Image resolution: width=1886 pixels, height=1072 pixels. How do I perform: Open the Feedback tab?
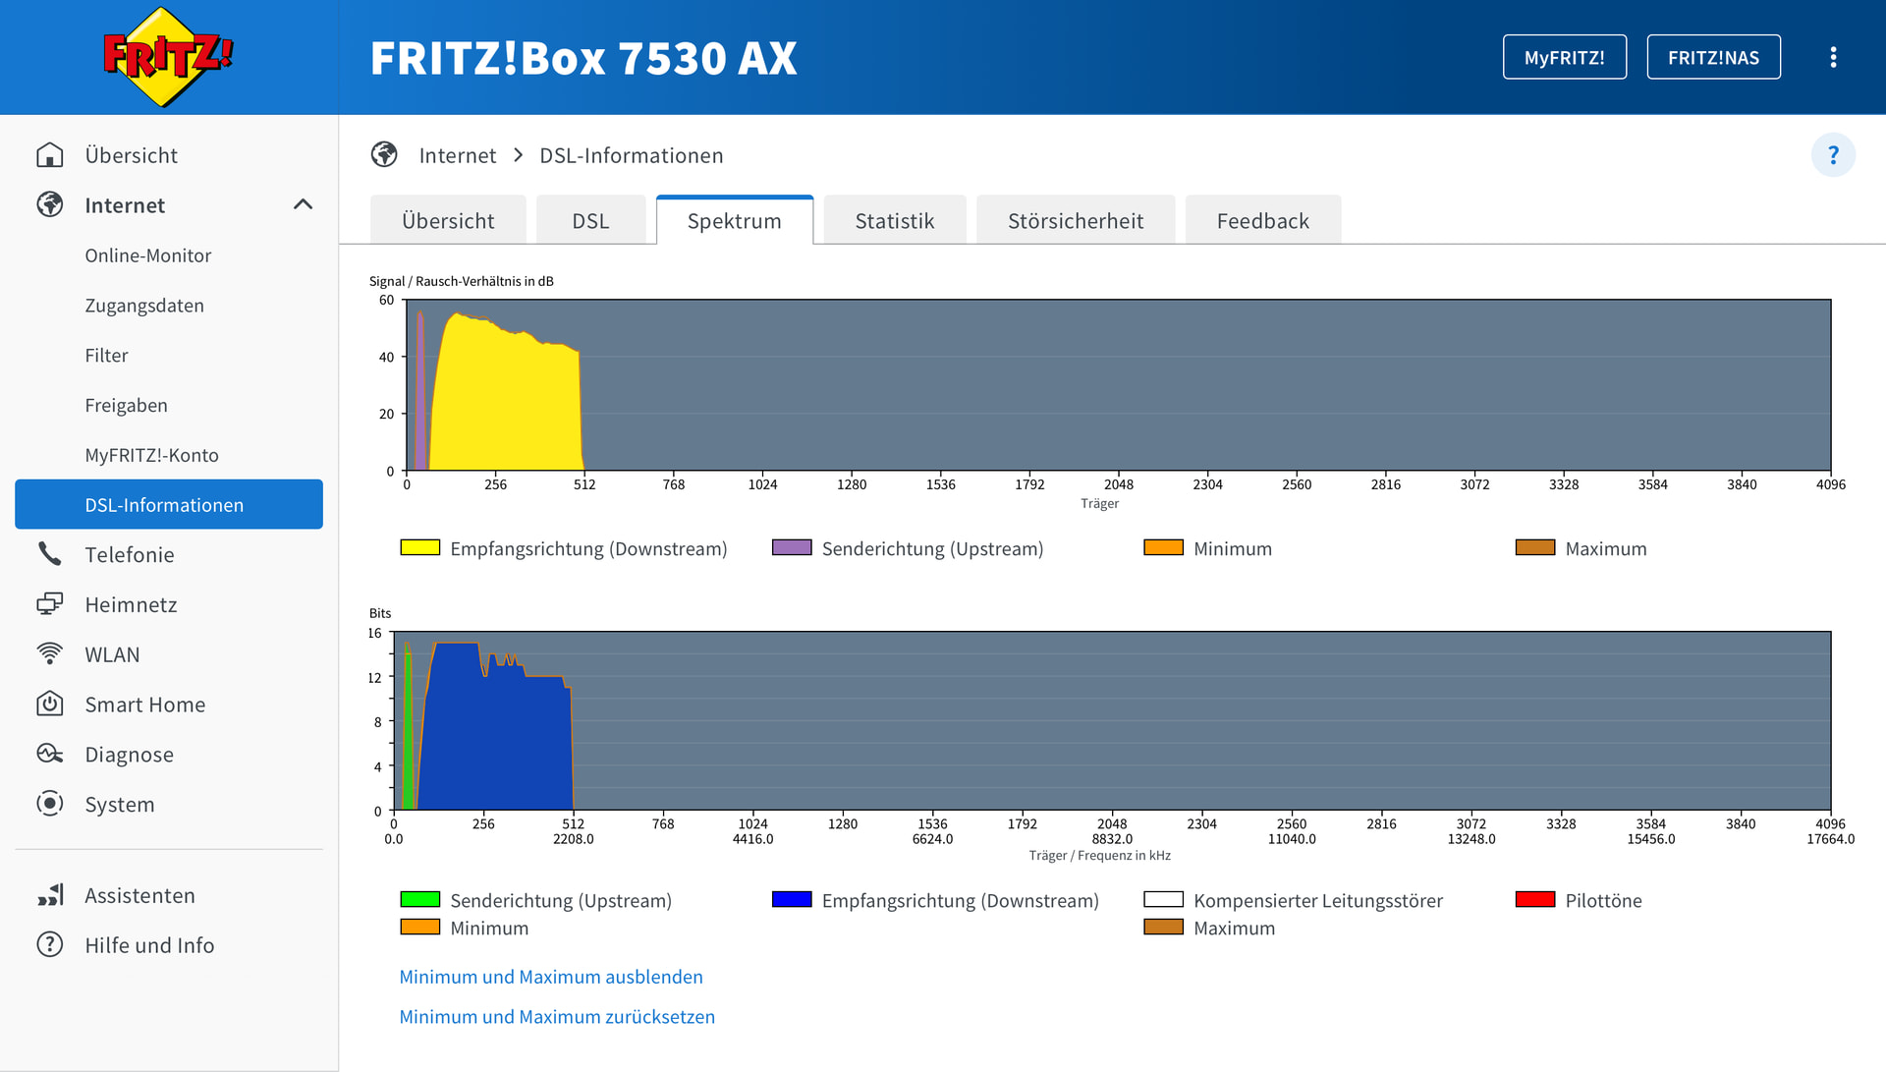tap(1263, 220)
